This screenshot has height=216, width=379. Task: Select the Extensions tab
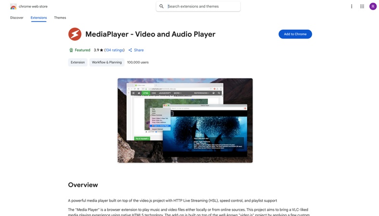[x=38, y=18]
